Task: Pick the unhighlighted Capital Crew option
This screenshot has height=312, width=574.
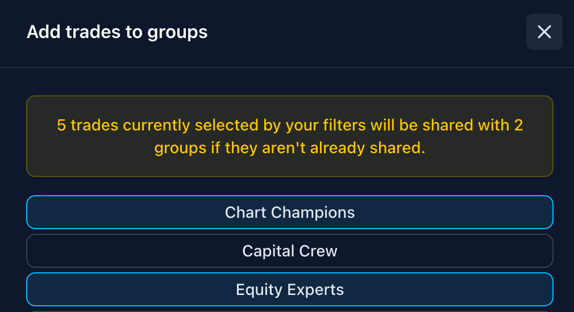Action: click(290, 251)
